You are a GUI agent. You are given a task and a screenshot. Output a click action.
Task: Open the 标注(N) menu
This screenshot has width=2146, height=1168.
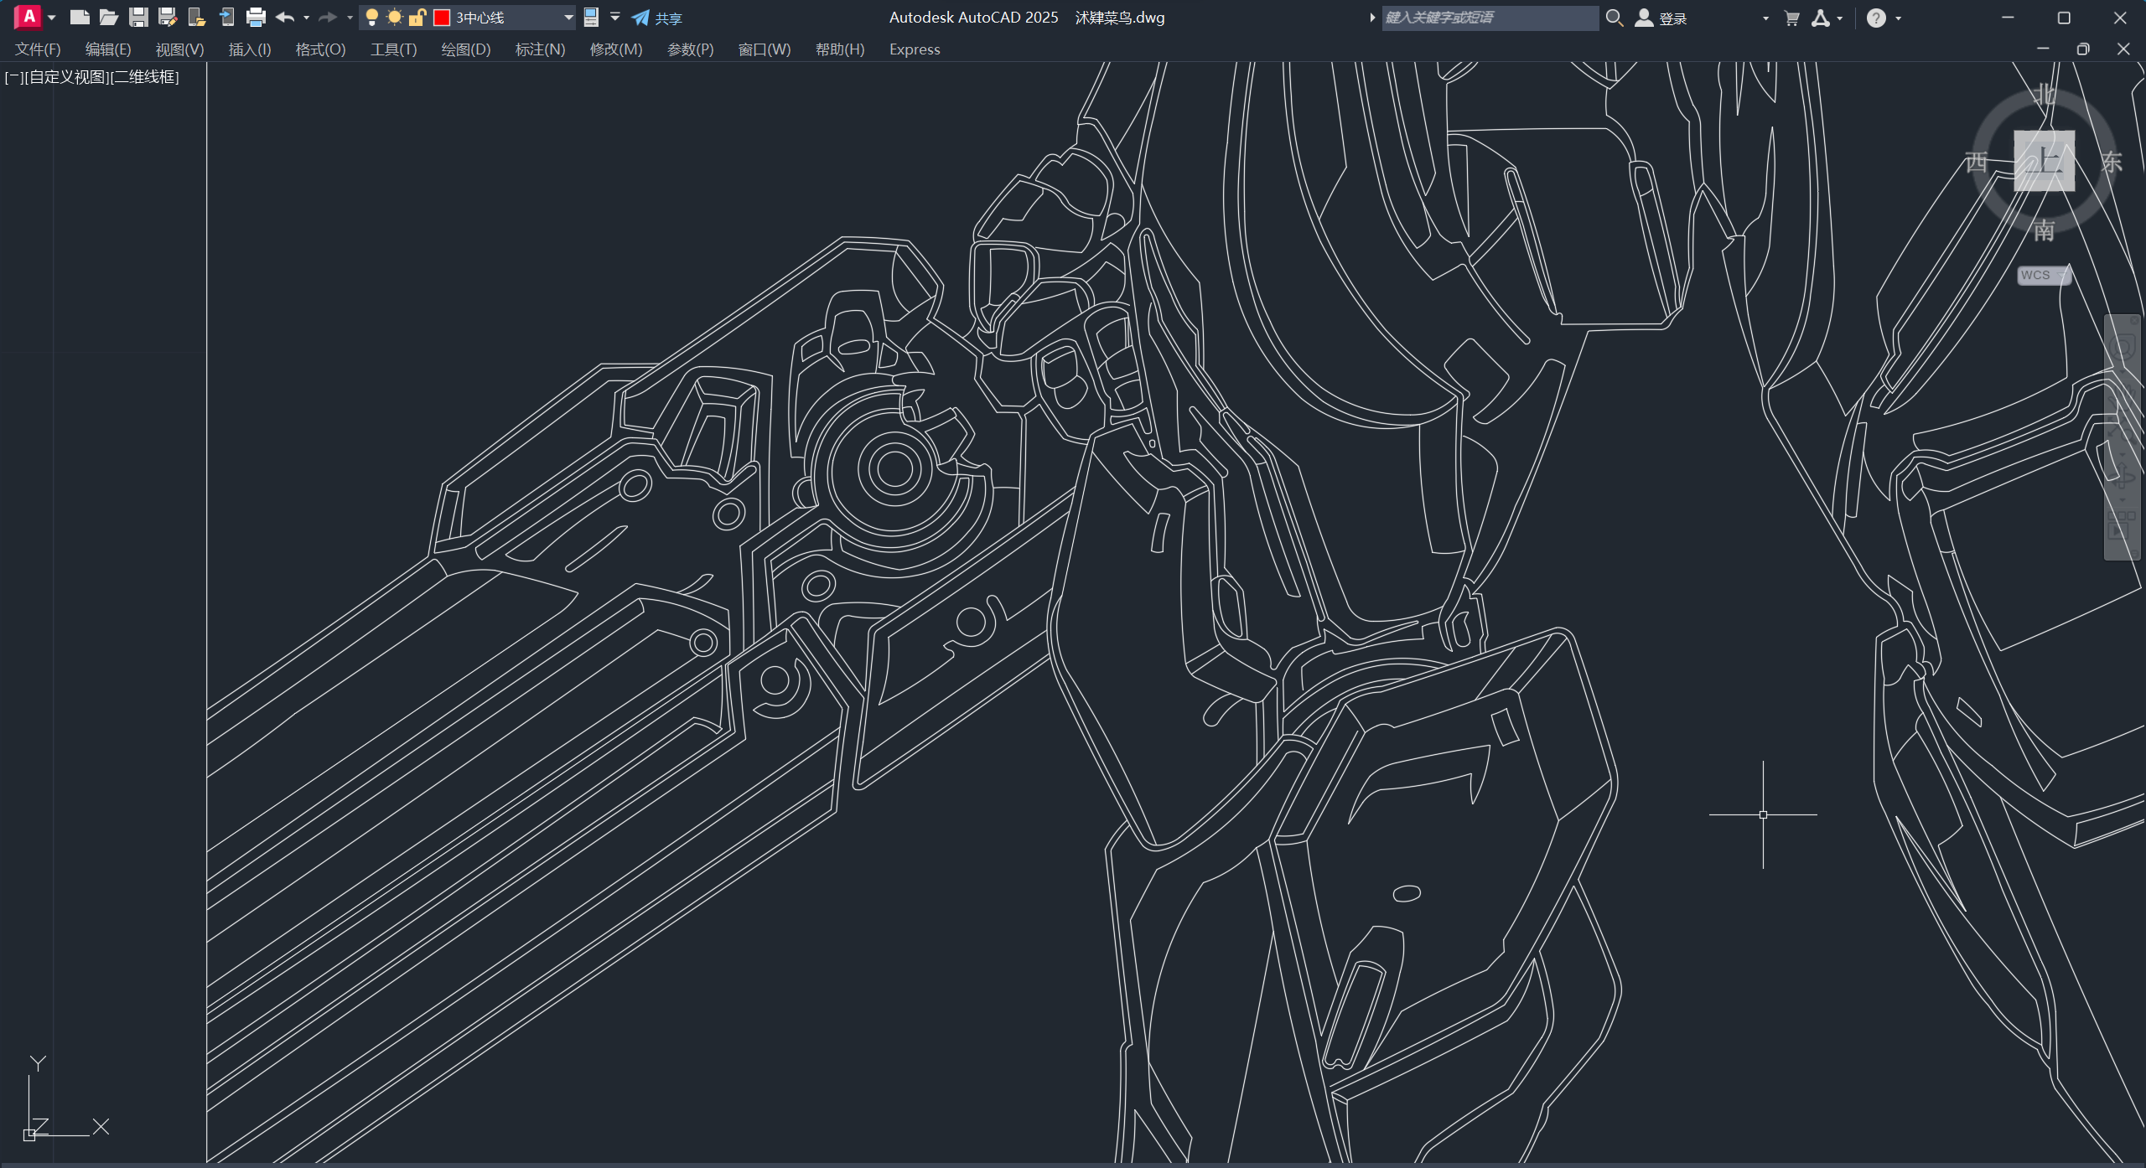pos(540,49)
